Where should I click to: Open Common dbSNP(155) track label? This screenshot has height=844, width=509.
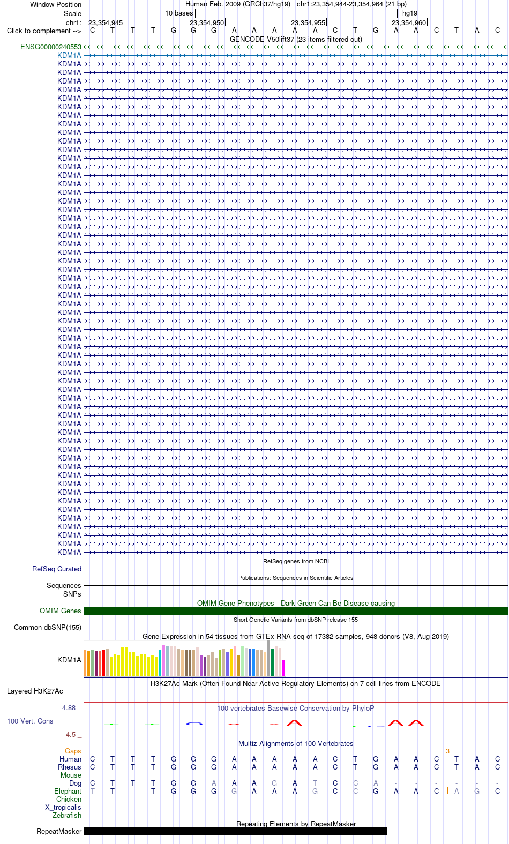[x=48, y=627]
